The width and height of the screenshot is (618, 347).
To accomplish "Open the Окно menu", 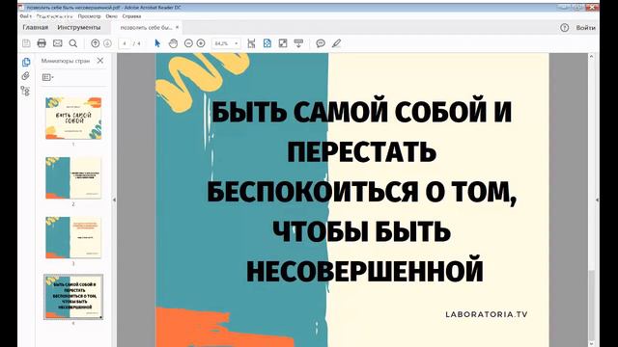I will click(112, 16).
